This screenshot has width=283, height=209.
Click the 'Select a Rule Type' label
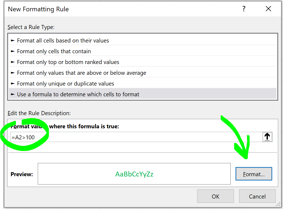(x=30, y=27)
